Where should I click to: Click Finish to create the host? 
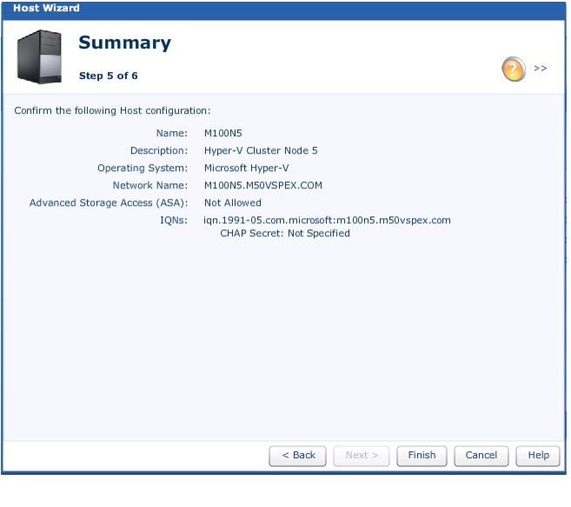point(422,456)
